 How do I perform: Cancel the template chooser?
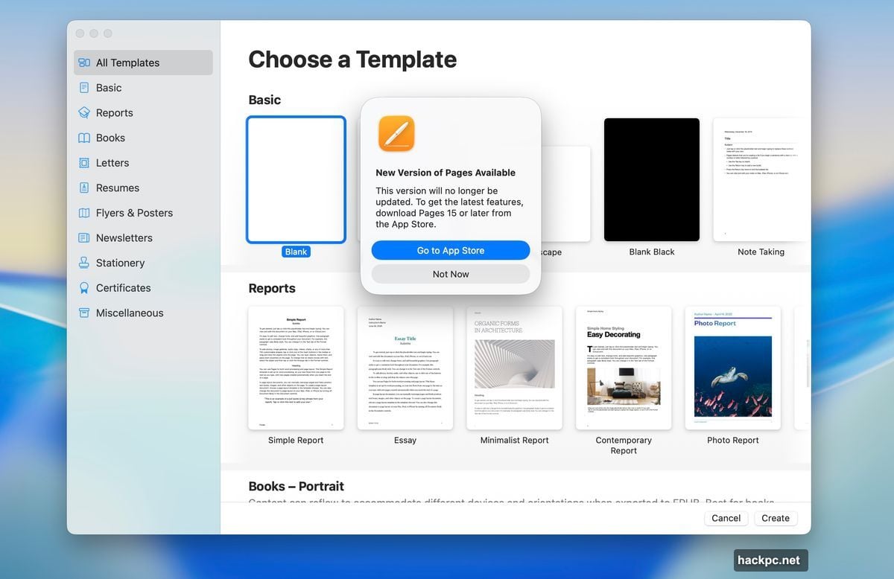[x=725, y=518]
